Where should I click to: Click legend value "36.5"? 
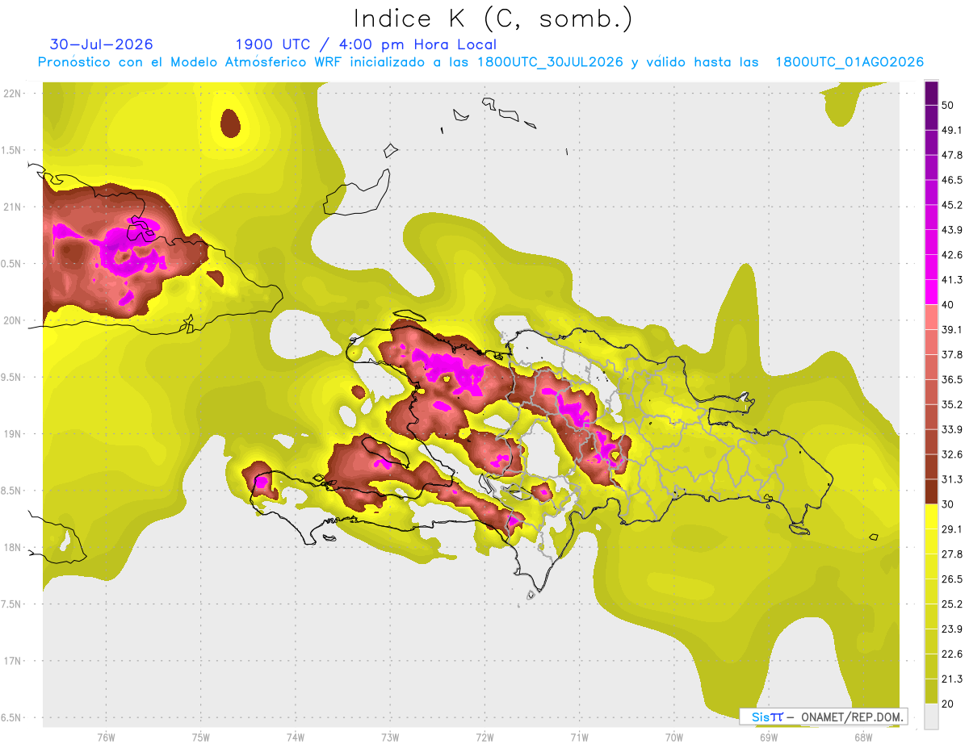[952, 379]
